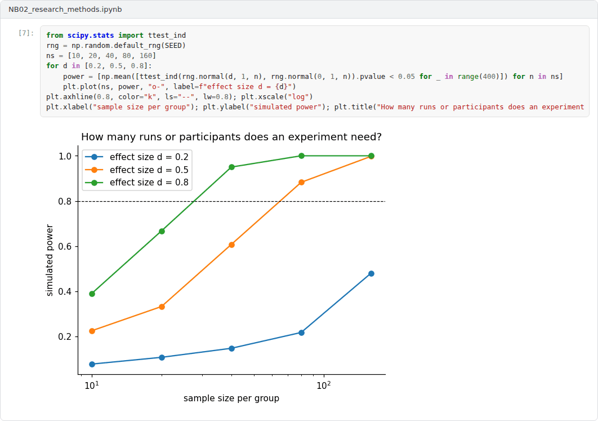
Task: Select the cell execution prompt [7]
Action: click(x=26, y=33)
